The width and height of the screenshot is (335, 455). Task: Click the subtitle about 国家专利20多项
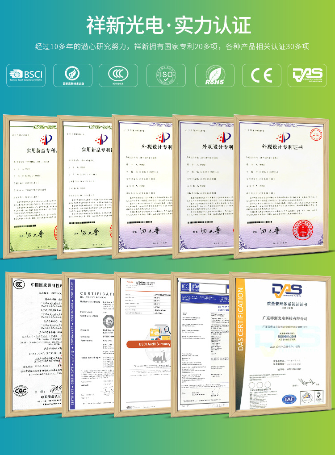tap(172, 46)
